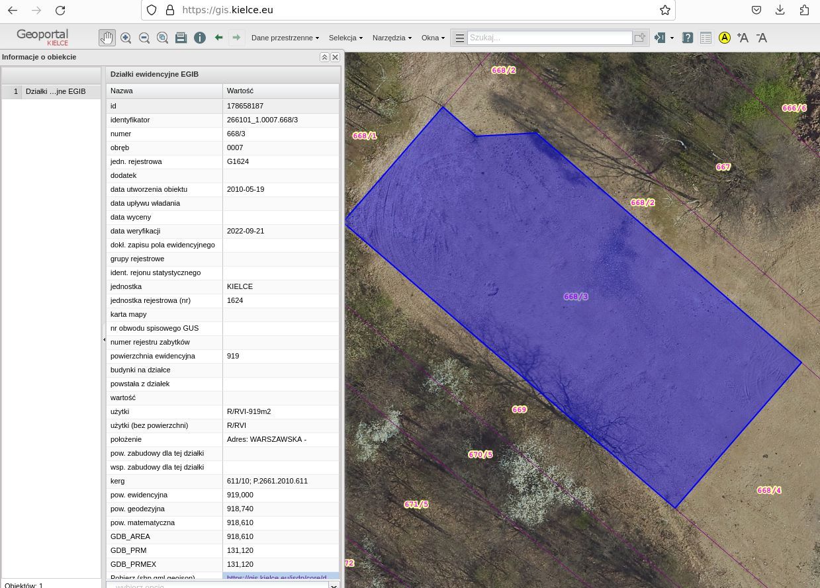The width and height of the screenshot is (820, 588).
Task: Select the object information tool
Action: tap(200, 38)
